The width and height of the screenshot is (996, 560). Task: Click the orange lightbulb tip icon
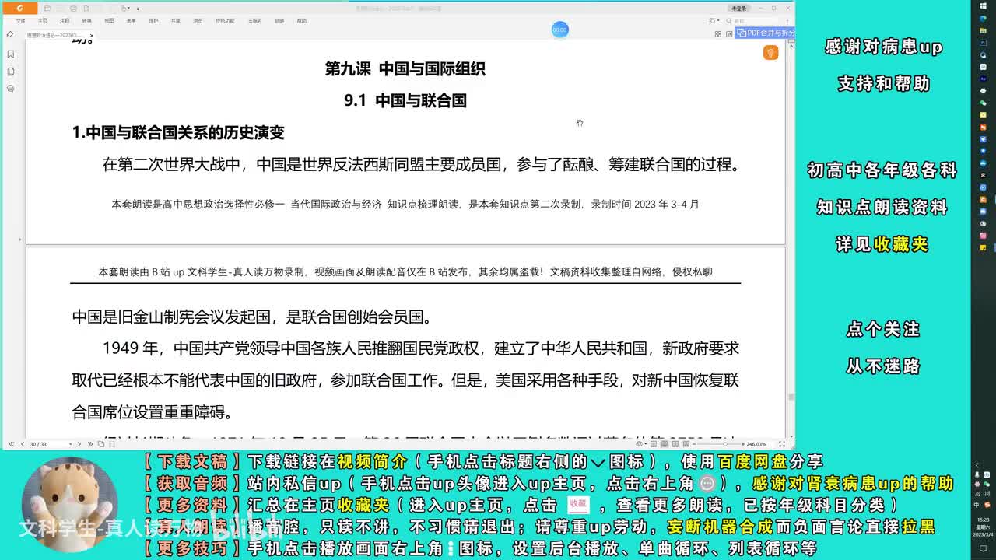(x=771, y=53)
